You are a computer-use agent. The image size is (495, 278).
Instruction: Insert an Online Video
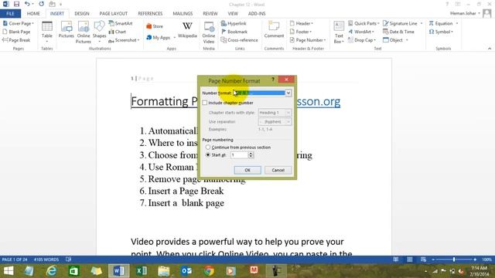(x=209, y=32)
